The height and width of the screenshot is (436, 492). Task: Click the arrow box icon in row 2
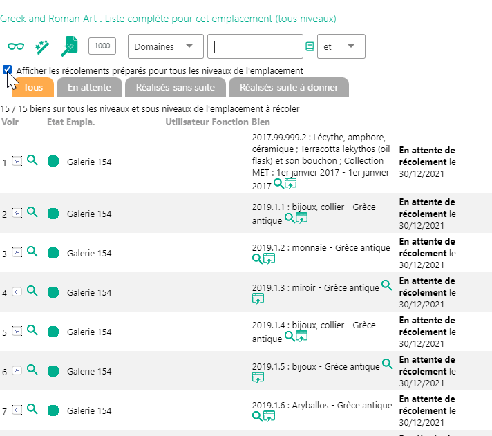coord(17,214)
